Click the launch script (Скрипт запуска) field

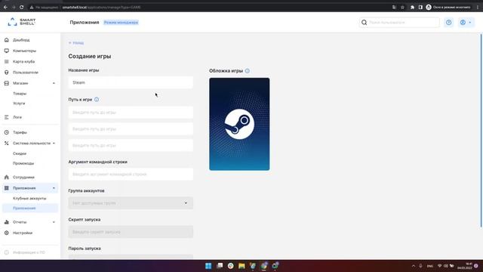point(131,232)
